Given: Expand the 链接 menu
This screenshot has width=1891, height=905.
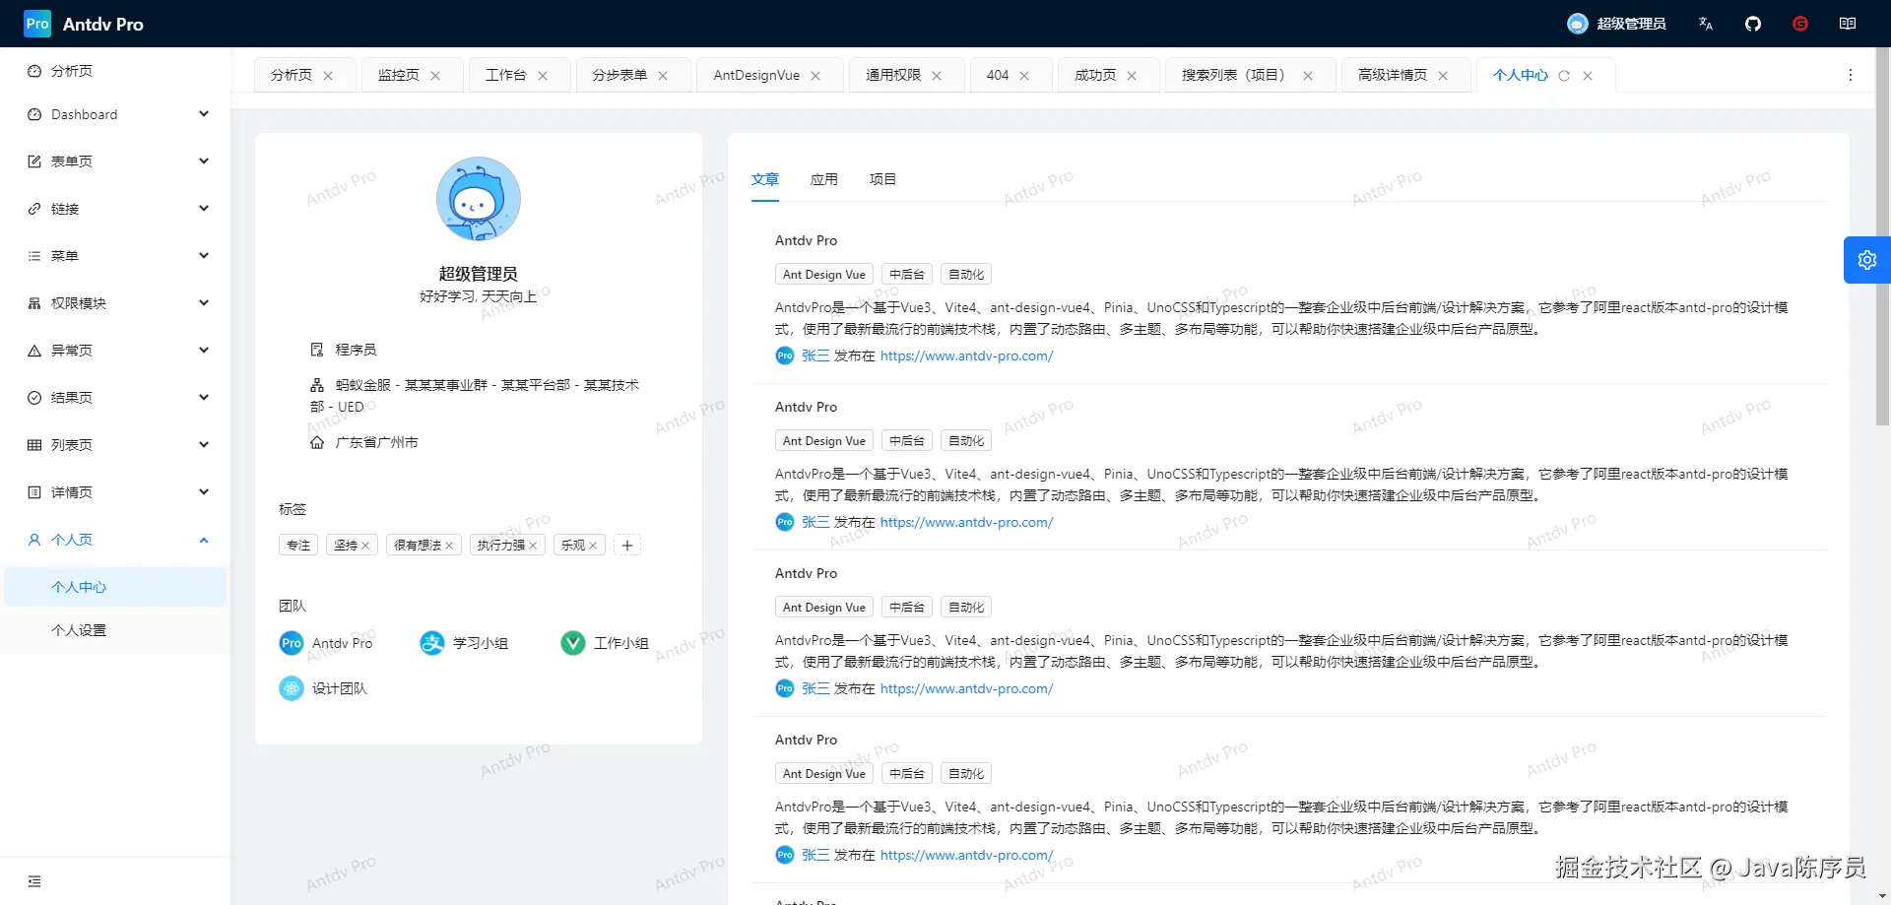Looking at the screenshot, I should tap(115, 209).
